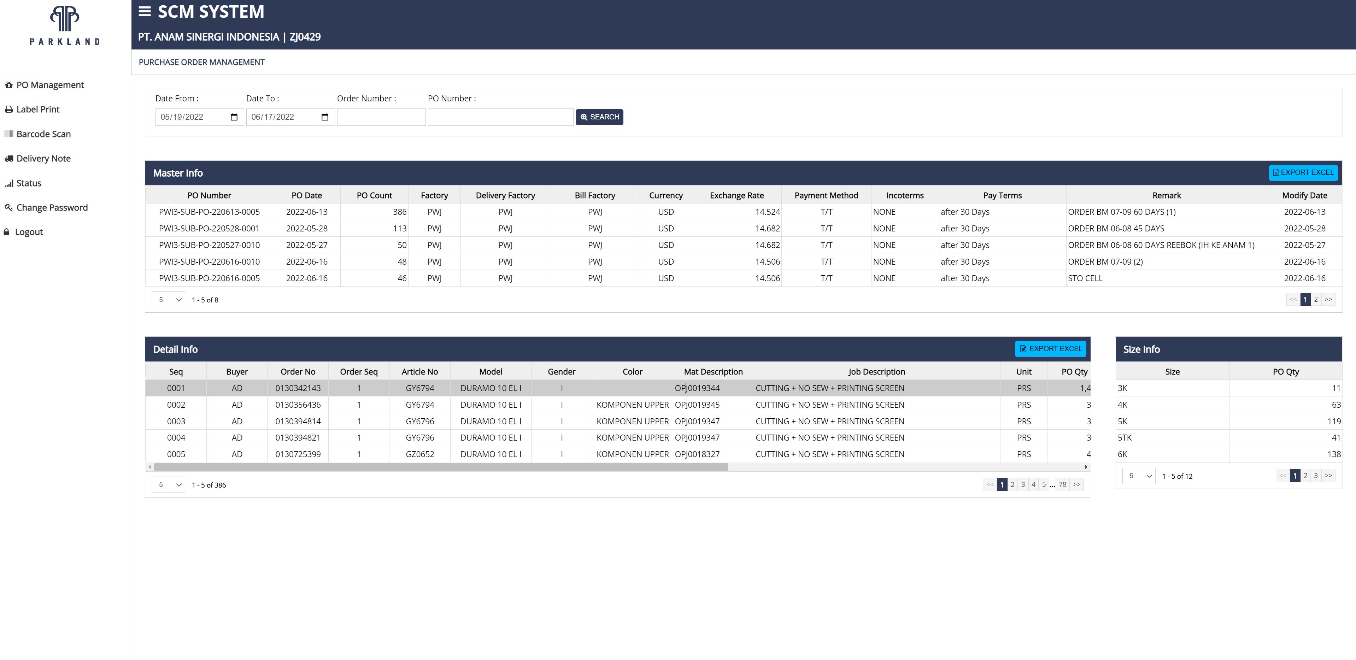Image resolution: width=1356 pixels, height=660 pixels.
Task: Export Master Info to Excel
Action: tap(1303, 173)
